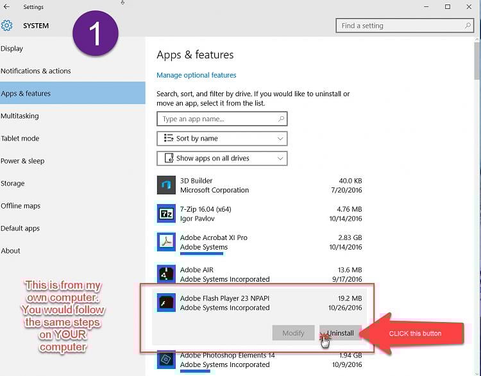
Task: Open Tablet mode settings
Action: point(72,138)
